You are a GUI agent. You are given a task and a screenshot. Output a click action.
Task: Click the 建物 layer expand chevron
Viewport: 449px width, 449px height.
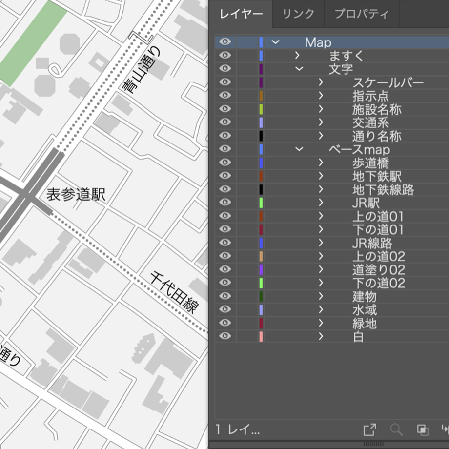[321, 296]
